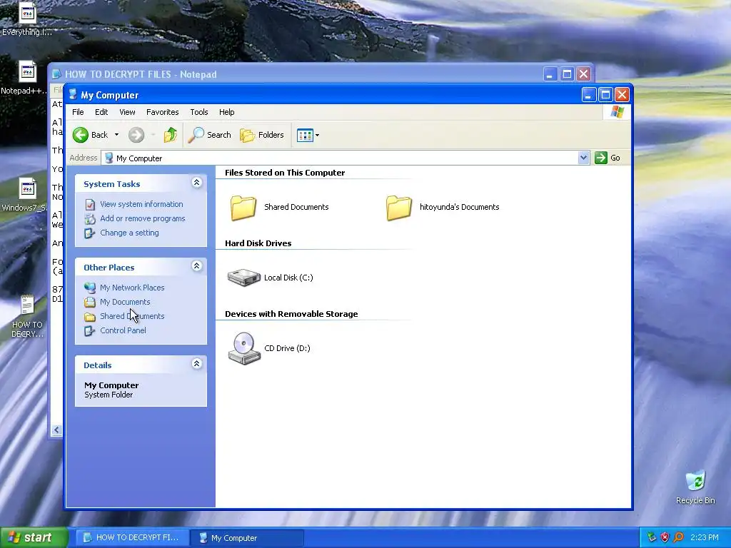Screen dimensions: 731x548
Task: Expand the Address bar dropdown arrow
Action: coord(583,158)
